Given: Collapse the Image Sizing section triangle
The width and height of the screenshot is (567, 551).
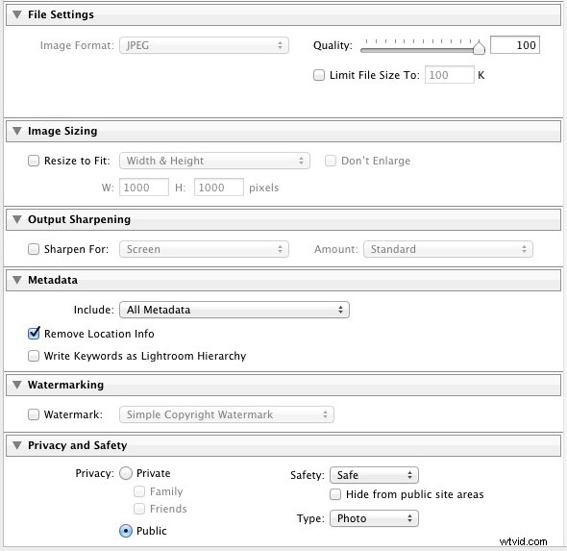Looking at the screenshot, I should (17, 131).
